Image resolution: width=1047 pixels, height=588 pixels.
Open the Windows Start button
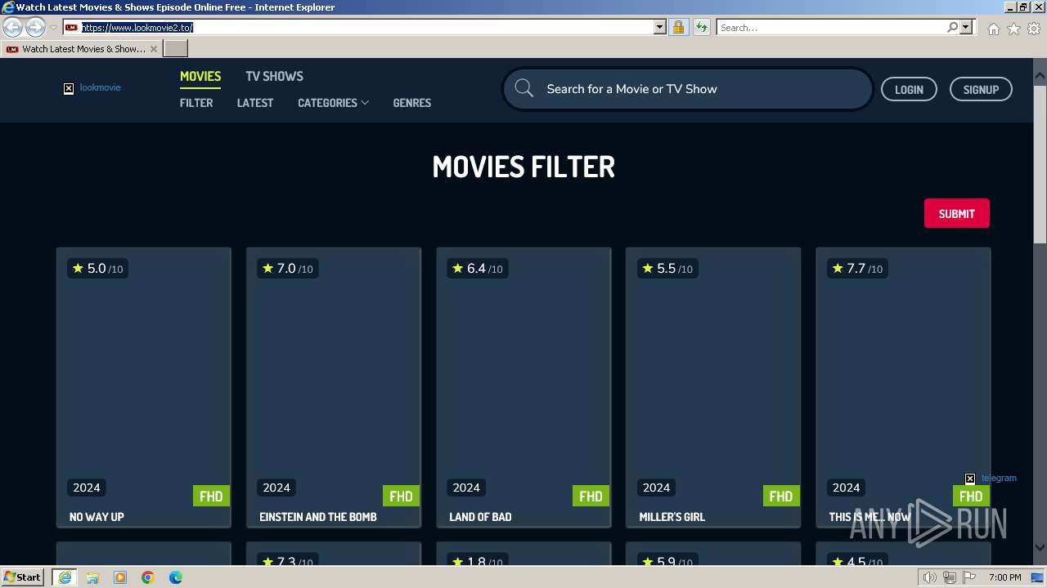coord(22,577)
